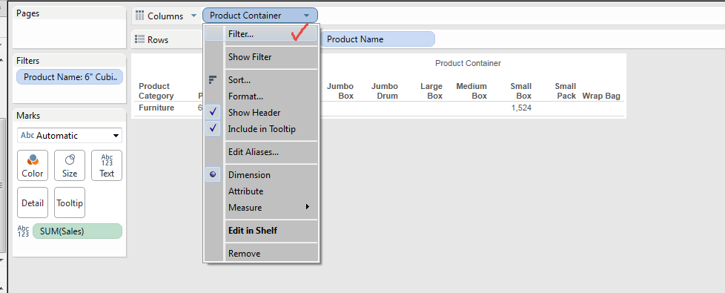Toggle the Show Header checkmark option
This screenshot has height=293, width=725.
click(261, 113)
